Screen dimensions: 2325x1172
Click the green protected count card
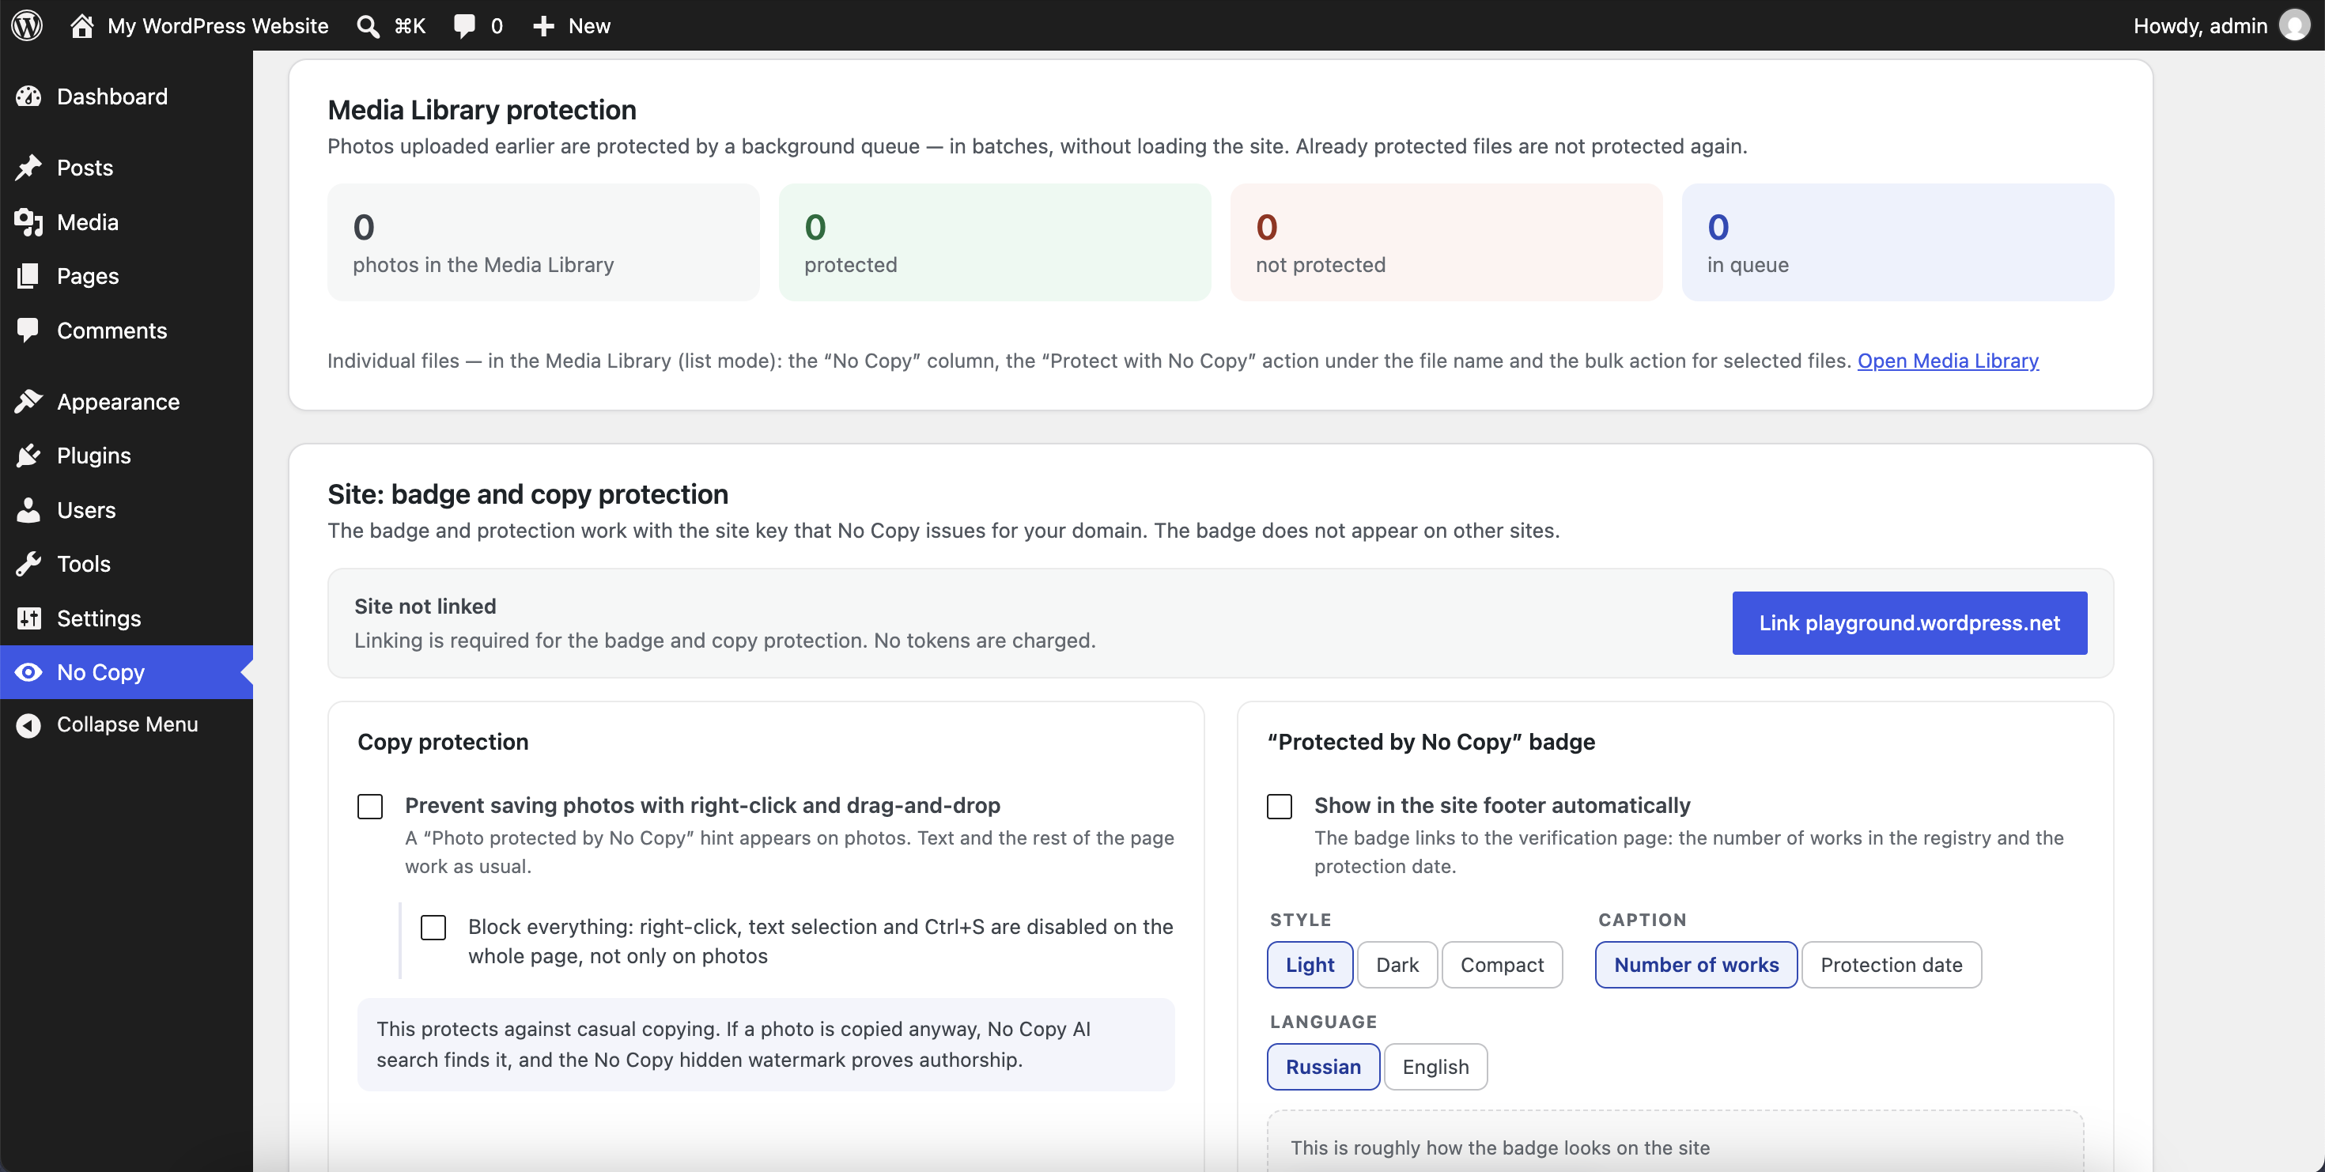coord(995,242)
